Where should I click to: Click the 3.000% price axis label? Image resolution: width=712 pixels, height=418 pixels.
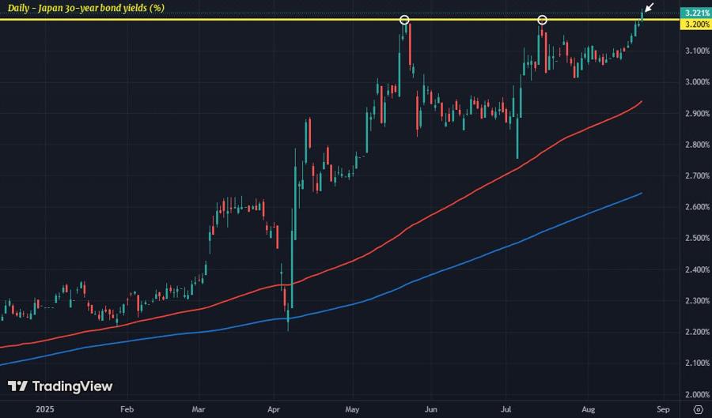click(x=698, y=81)
